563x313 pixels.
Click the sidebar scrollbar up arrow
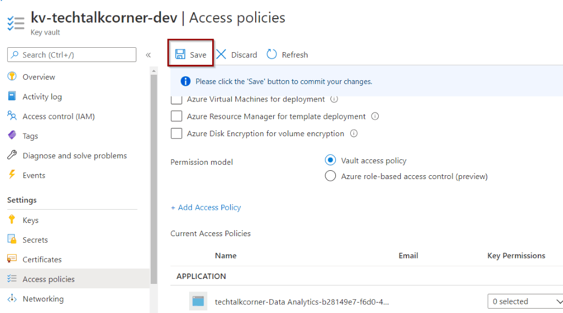[x=154, y=71]
